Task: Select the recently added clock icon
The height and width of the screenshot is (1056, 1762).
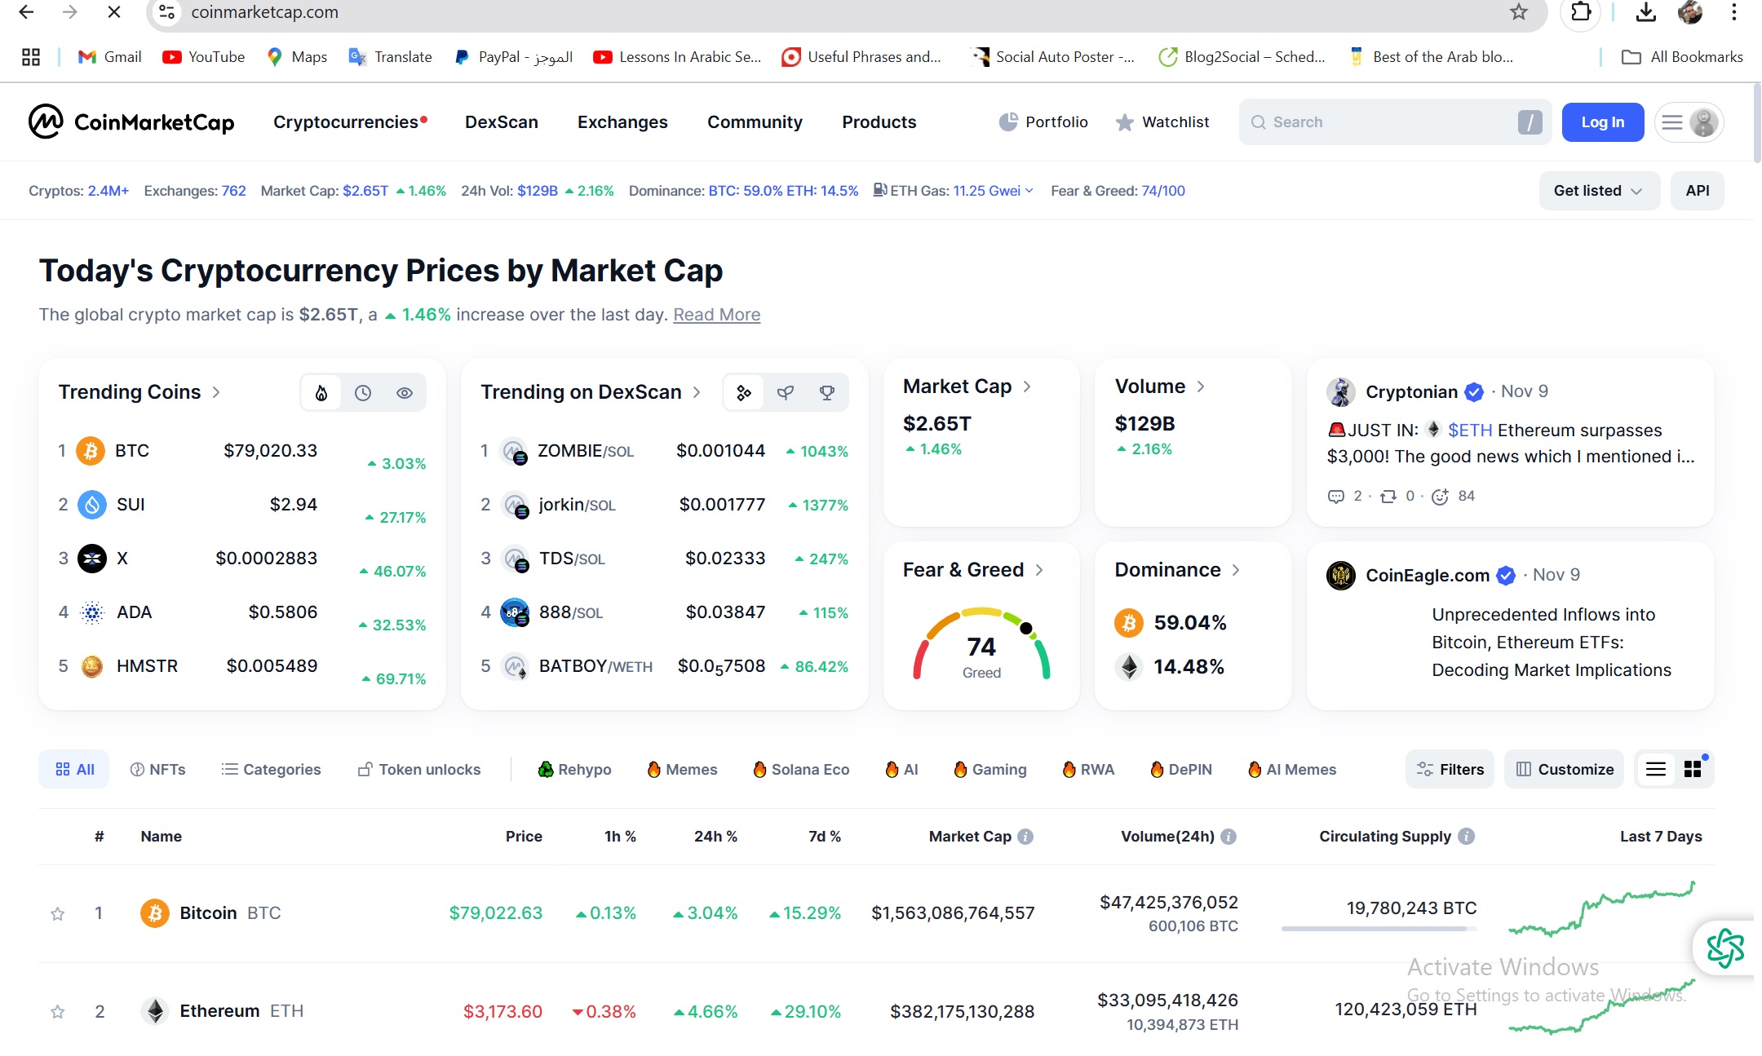Action: tap(363, 393)
